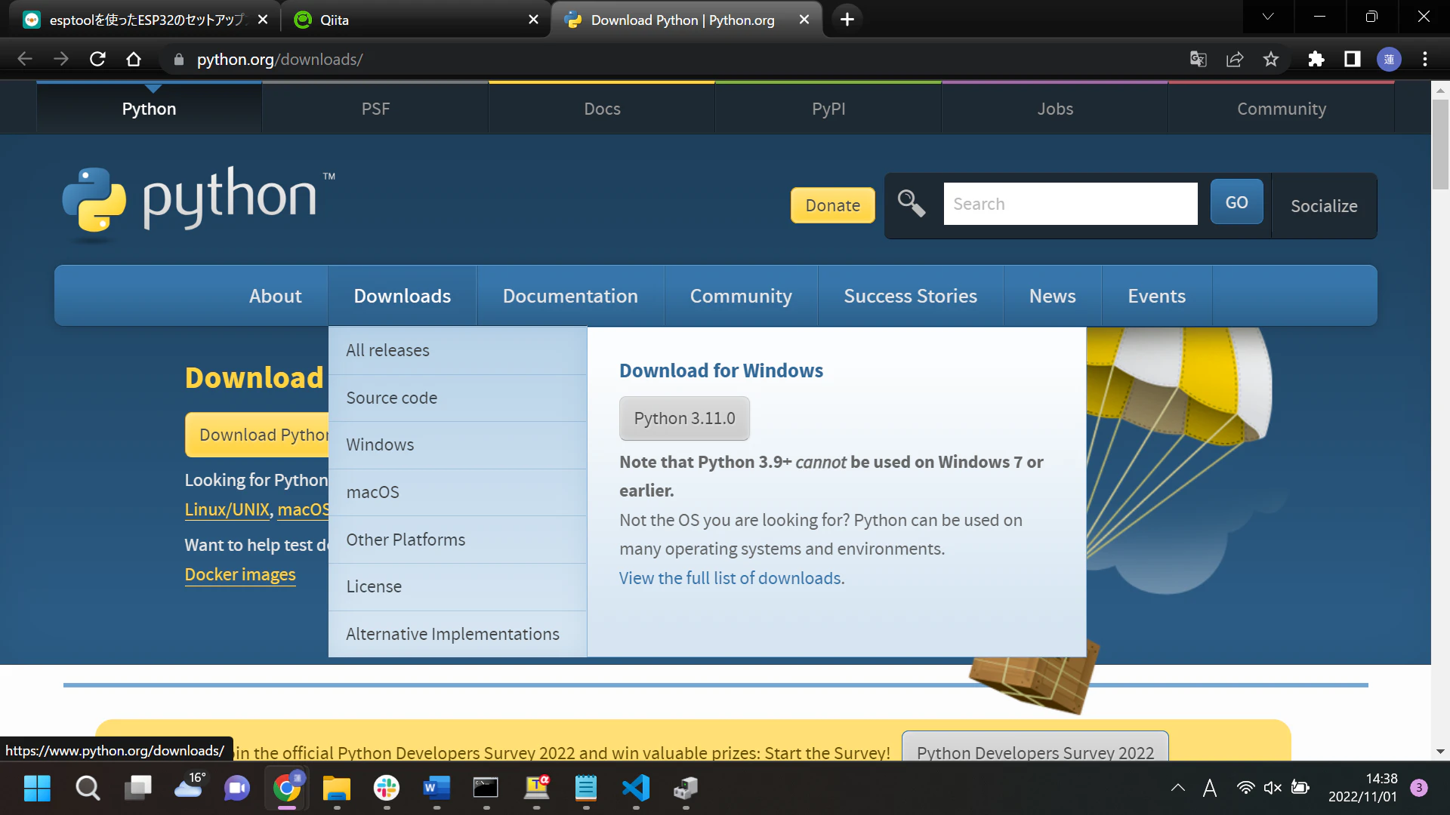This screenshot has height=815, width=1450.
Task: Open the About navigation menu
Action: click(x=275, y=296)
